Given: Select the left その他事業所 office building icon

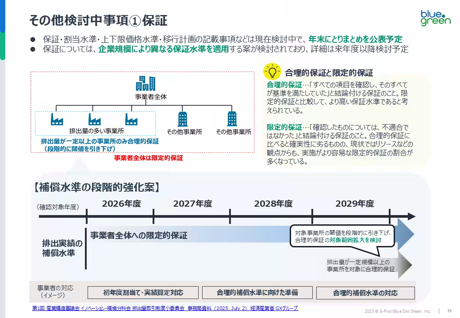Looking at the screenshot, I should pos(182,119).
